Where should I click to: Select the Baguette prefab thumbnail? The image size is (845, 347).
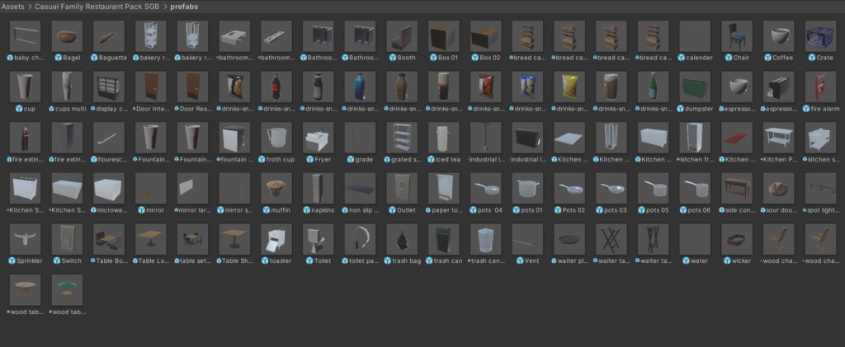[x=109, y=36]
